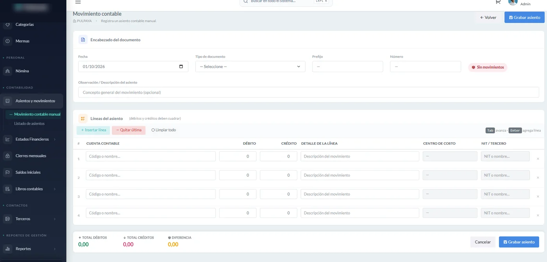This screenshot has height=262, width=547.
Task: Click the Quitar última button
Action: click(x=129, y=130)
